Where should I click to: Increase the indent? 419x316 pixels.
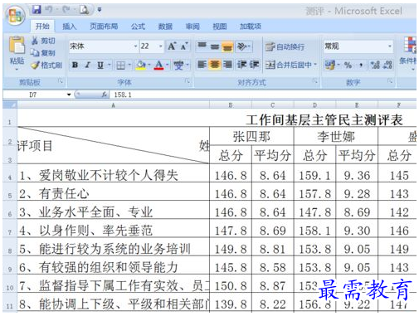[255, 65]
